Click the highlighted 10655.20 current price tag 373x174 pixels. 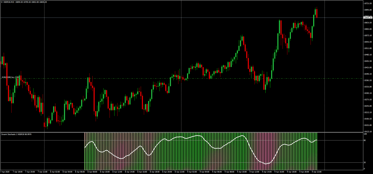pyautogui.click(x=368, y=17)
